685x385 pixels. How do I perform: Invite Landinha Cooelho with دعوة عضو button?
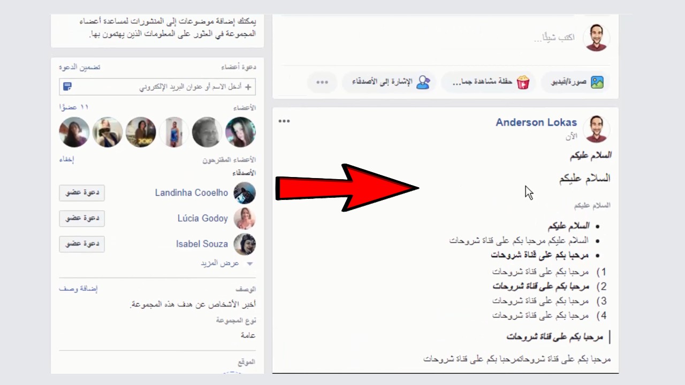click(x=82, y=192)
